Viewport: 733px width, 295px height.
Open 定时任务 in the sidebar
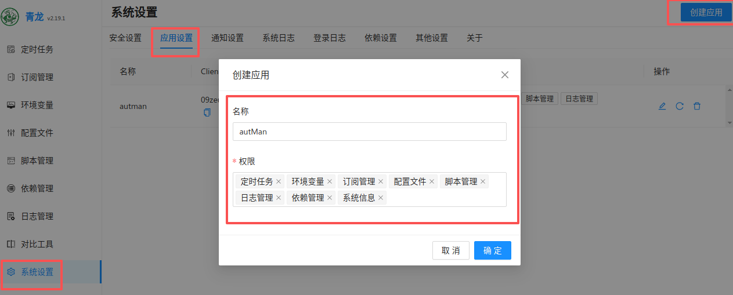tap(37, 49)
